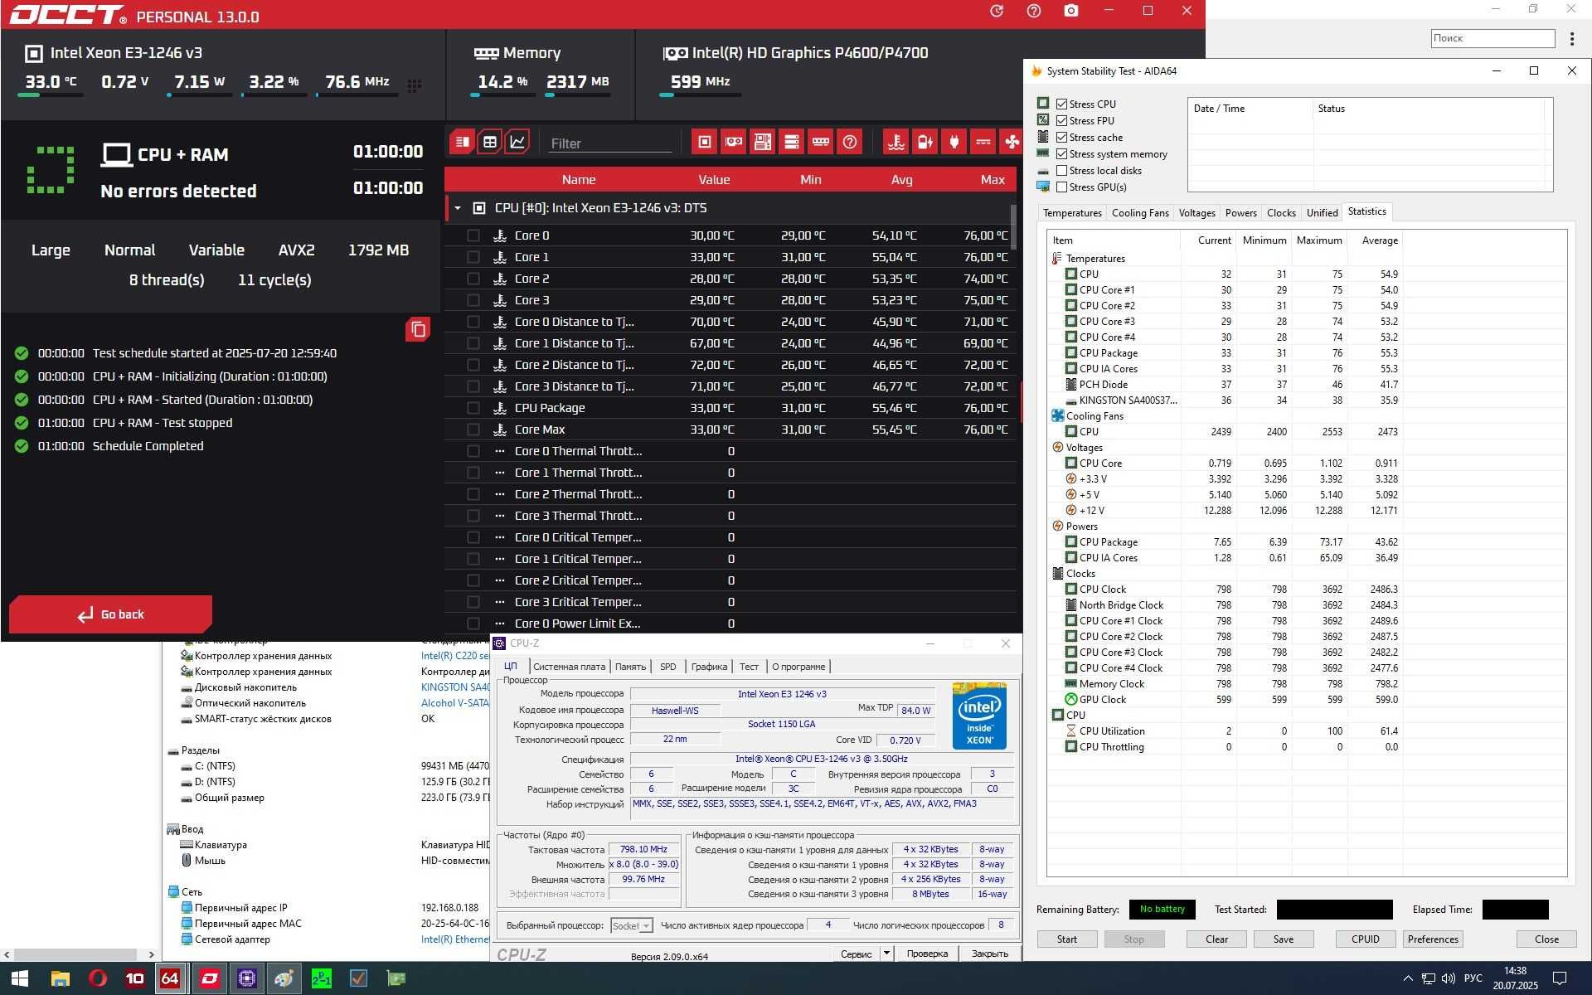
Task: Open OCCT from the Windows taskbar
Action: point(210,978)
